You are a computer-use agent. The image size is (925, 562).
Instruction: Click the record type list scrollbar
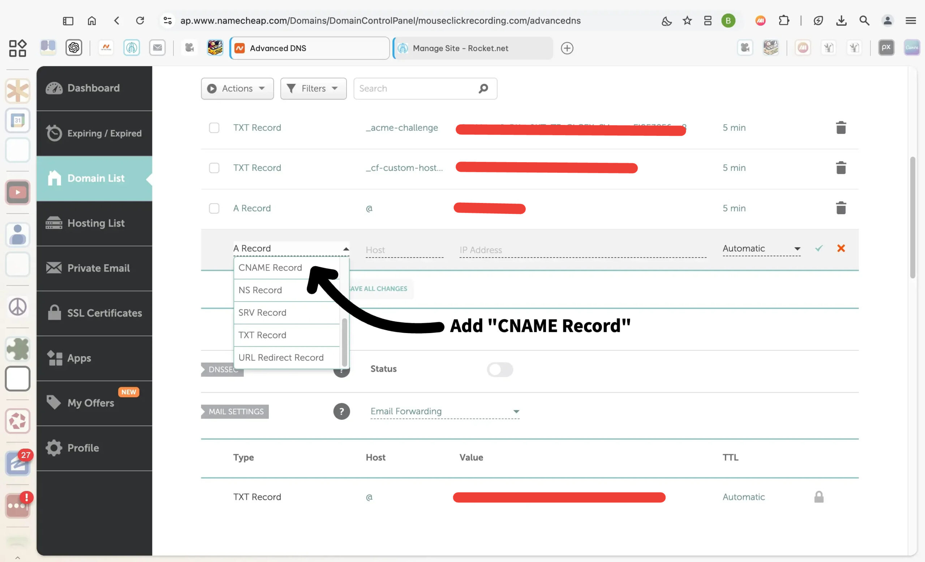pos(344,342)
